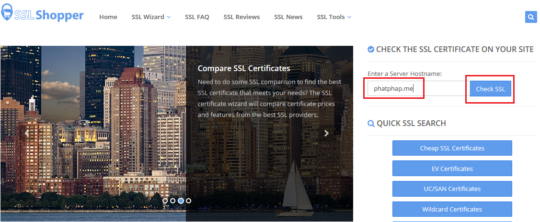540x222 pixels.
Task: Go to SSL Reviews
Action: point(241,17)
